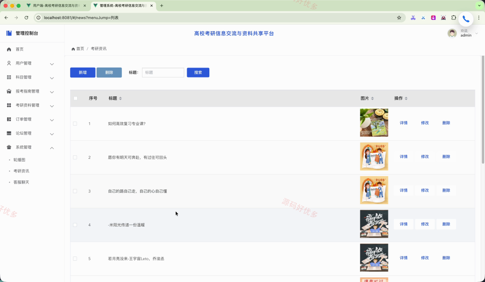The height and width of the screenshot is (282, 485).
Task: Click the admin avatar picture
Action: tap(452, 33)
